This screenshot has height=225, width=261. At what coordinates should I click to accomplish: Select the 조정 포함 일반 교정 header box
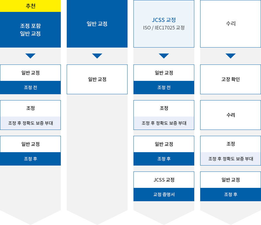(30, 30)
